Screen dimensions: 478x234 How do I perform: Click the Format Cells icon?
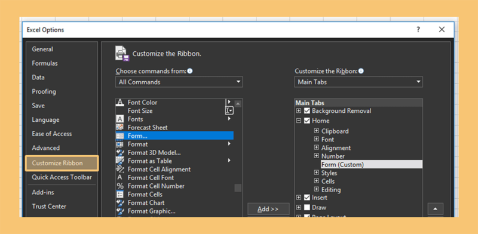pos(120,195)
